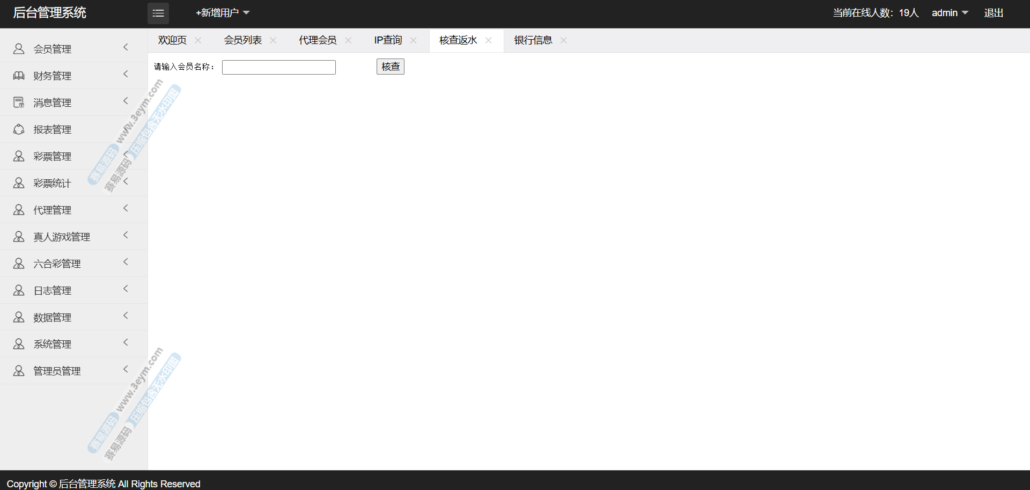Click the 报表管理 icon in sidebar
Viewport: 1030px width, 490px height.
coord(19,129)
